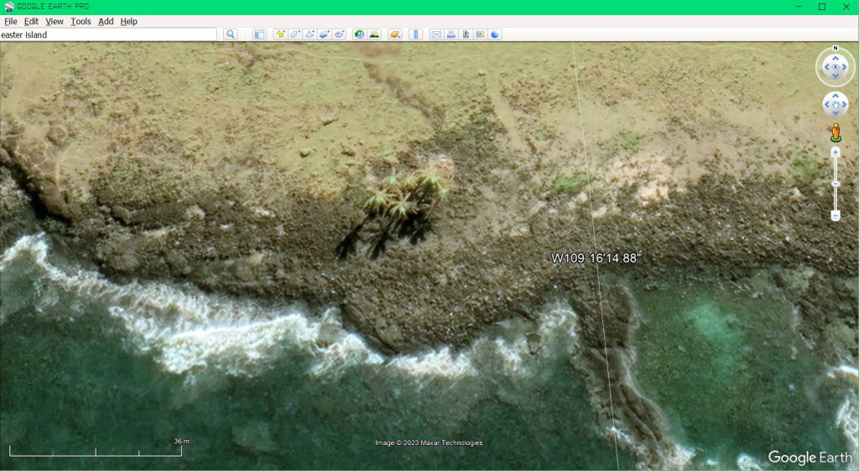Start Record a Tour from toolbar

pos(339,34)
